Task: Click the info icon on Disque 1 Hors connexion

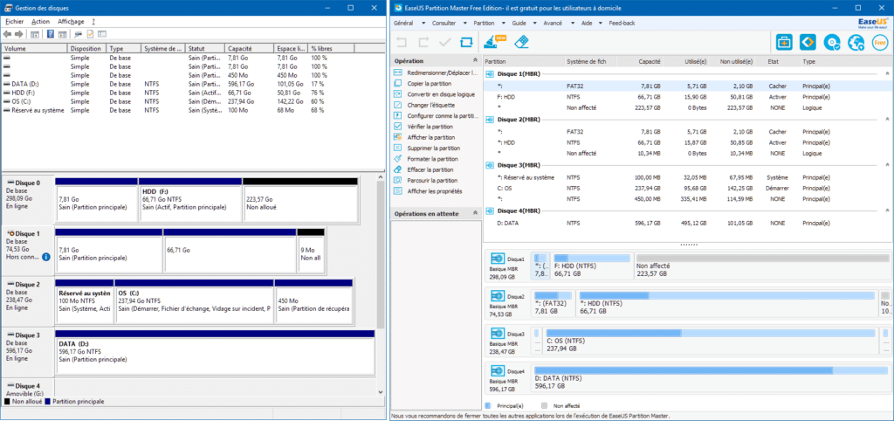Action: click(46, 258)
